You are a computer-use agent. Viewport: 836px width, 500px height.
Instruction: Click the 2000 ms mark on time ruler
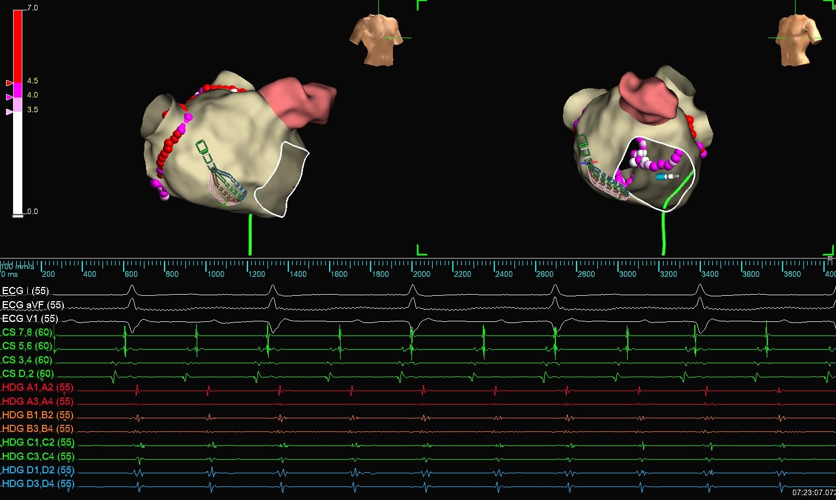pos(420,274)
